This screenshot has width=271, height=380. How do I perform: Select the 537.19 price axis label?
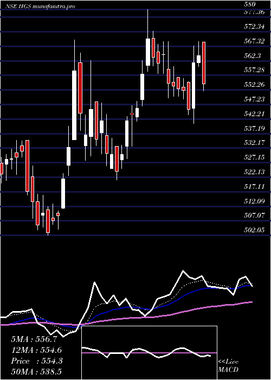click(x=254, y=128)
